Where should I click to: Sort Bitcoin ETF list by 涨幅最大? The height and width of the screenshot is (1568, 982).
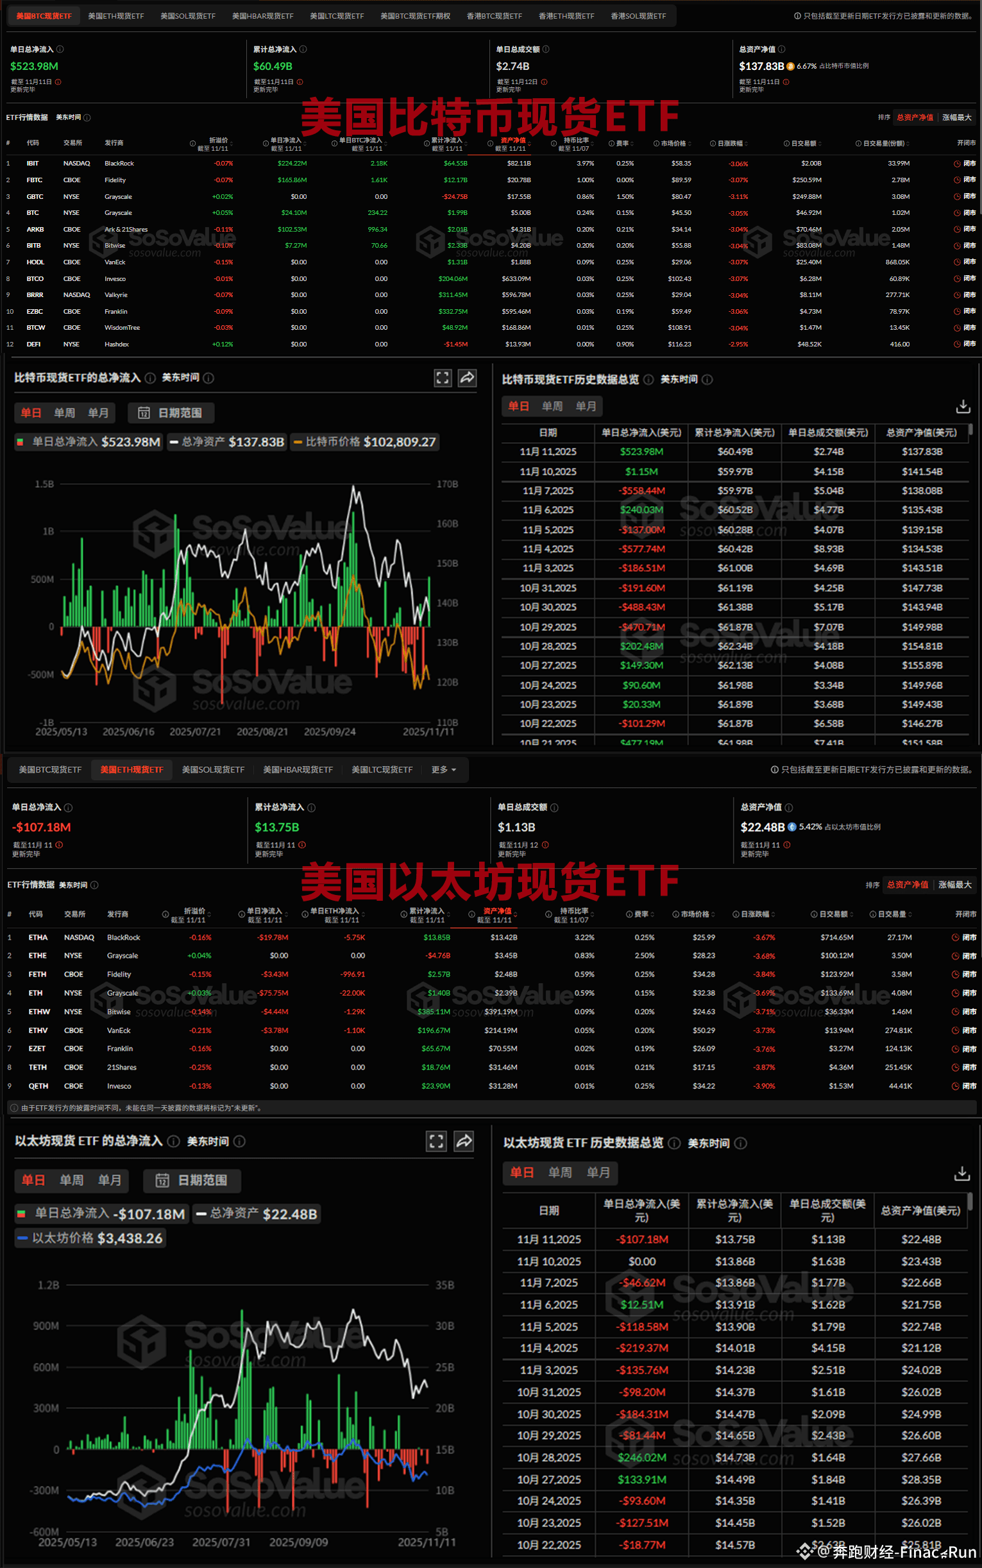pos(957,117)
